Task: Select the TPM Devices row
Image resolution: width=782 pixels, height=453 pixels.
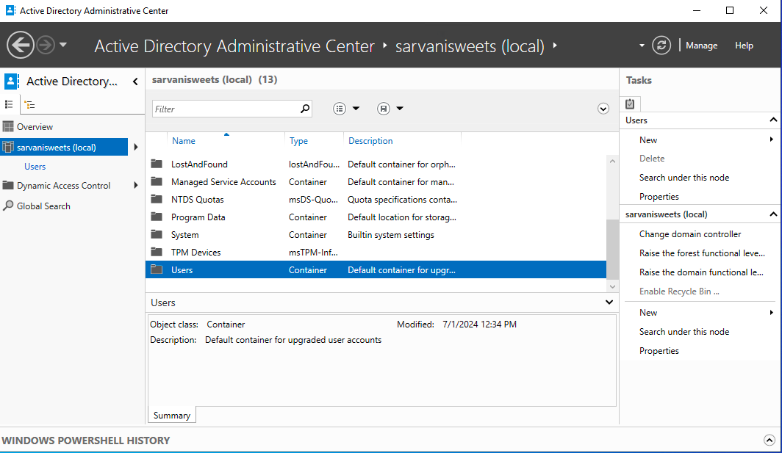Action: (376, 252)
